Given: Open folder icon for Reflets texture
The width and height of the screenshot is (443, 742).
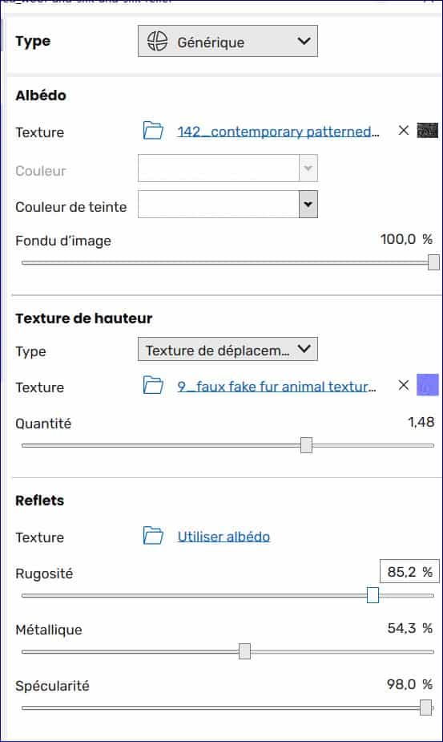Looking at the screenshot, I should [153, 536].
